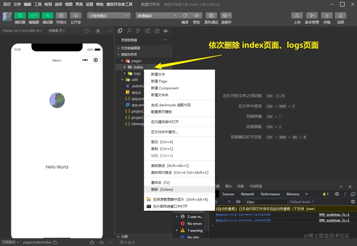Open the 小程序模式 mode dropdown
The height and width of the screenshot is (246, 357).
pyautogui.click(x=109, y=16)
